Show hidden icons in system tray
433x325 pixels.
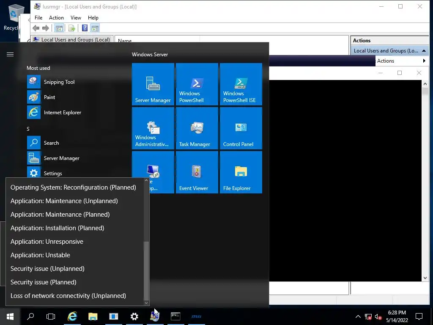coord(358,317)
